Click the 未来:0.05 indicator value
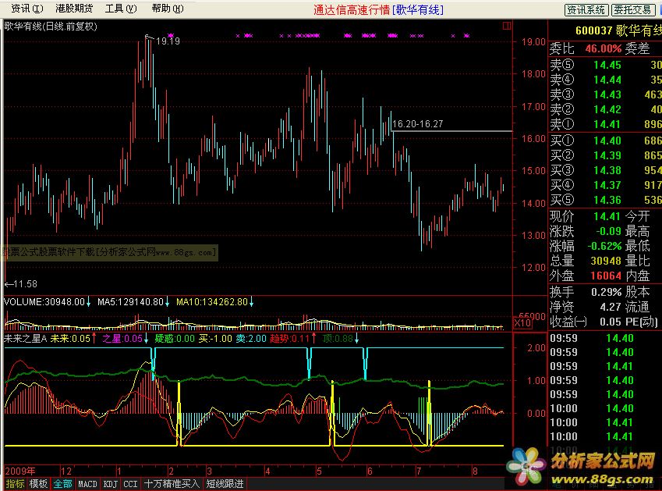 pyautogui.click(x=70, y=339)
